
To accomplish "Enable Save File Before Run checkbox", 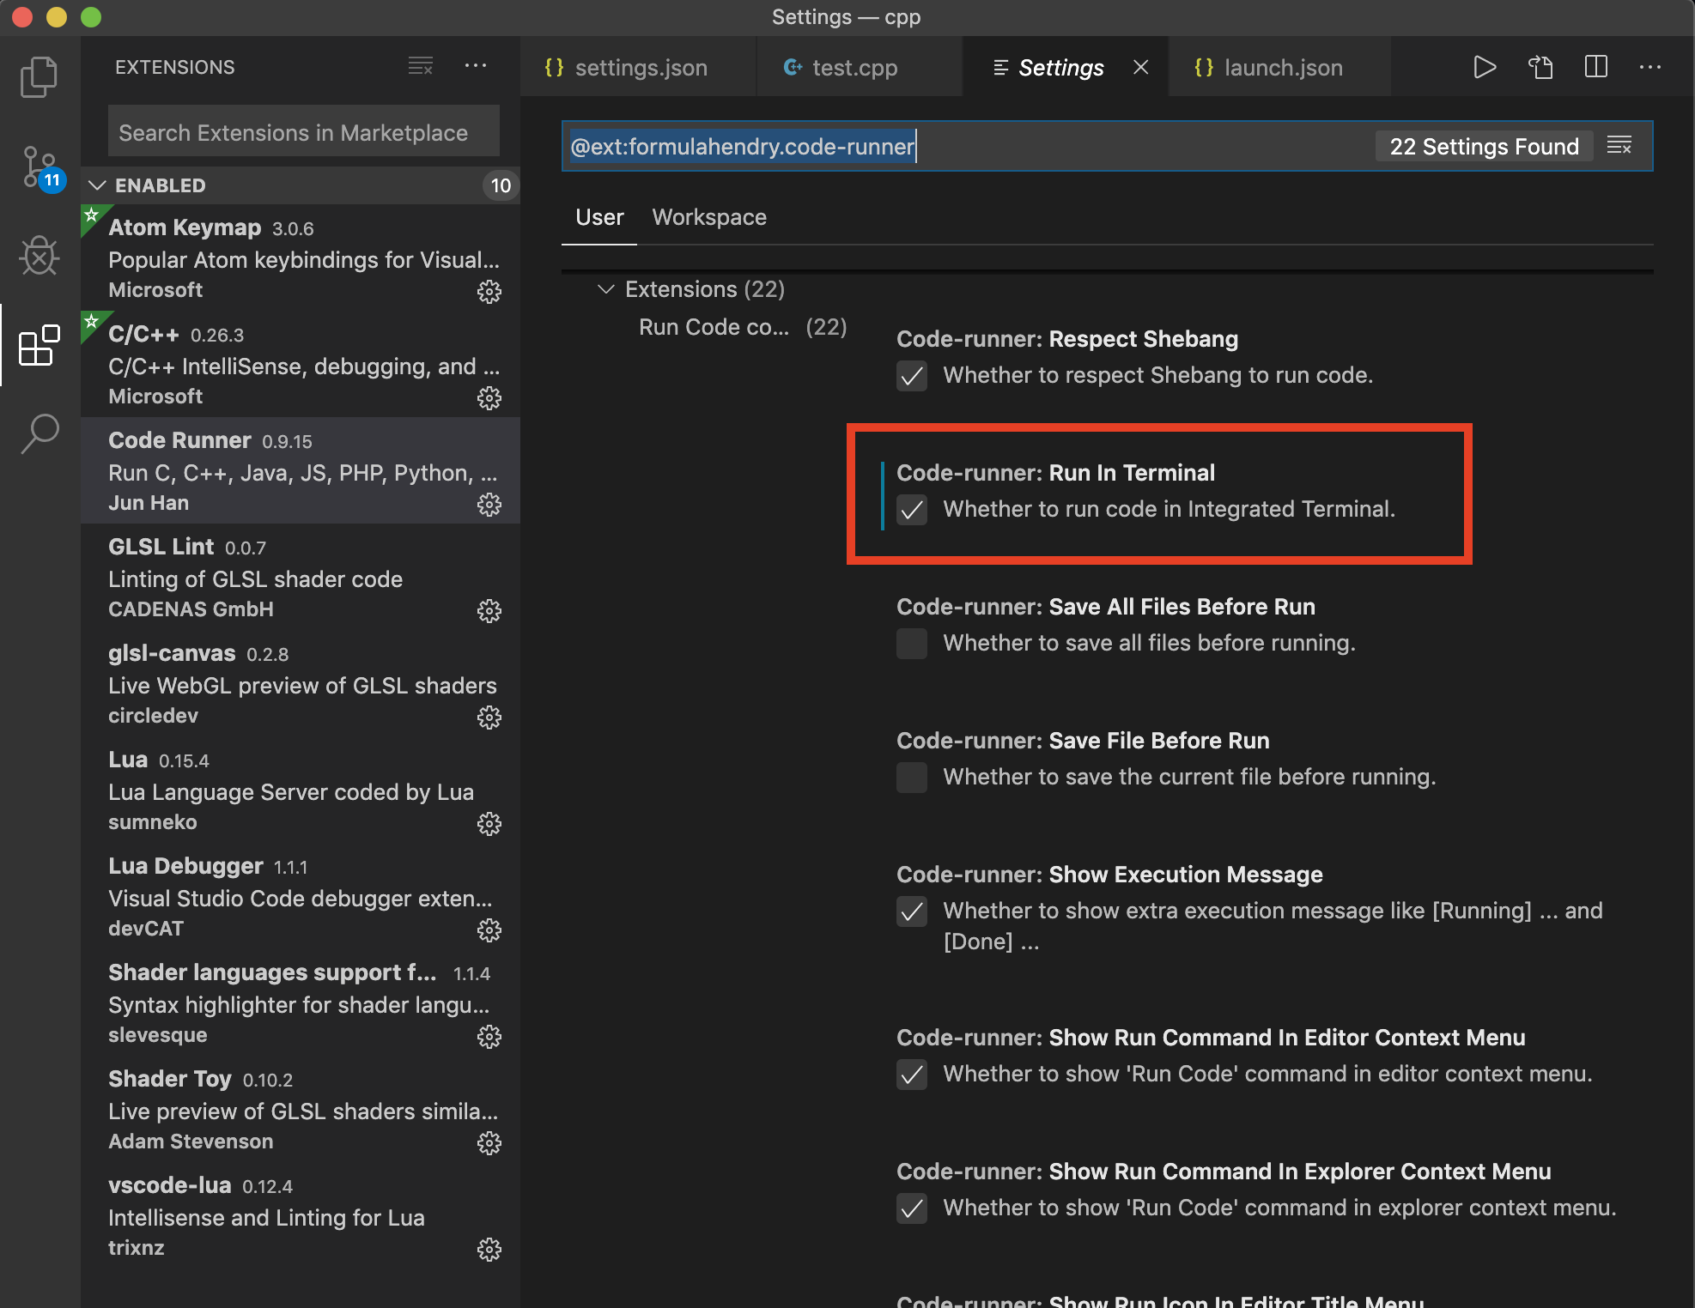I will [x=912, y=778].
